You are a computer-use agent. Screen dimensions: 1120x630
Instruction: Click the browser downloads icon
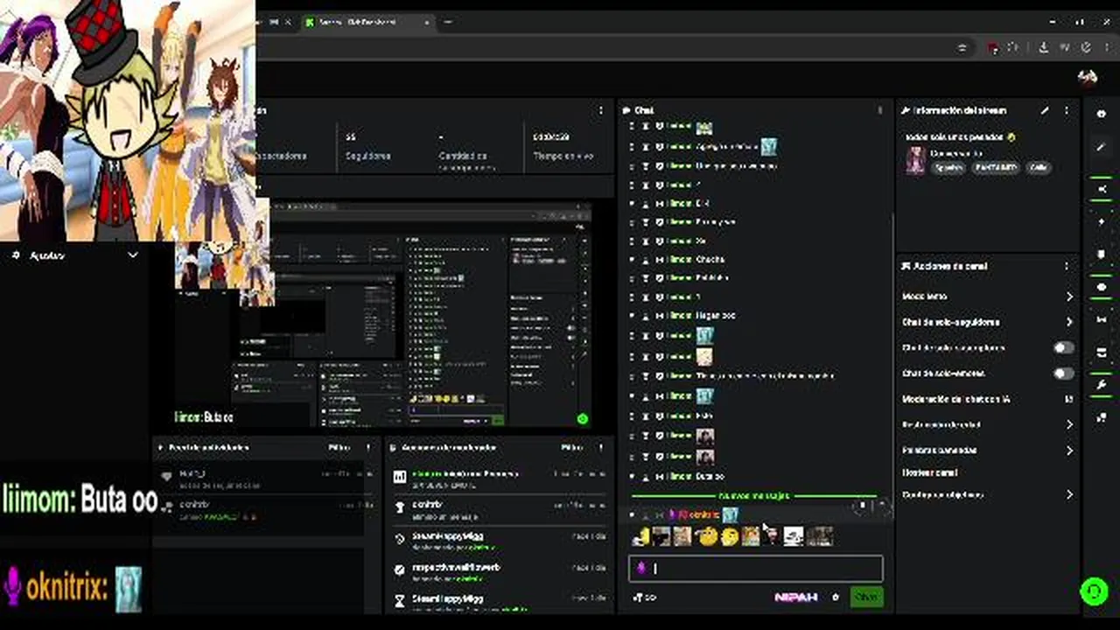pos(1044,47)
